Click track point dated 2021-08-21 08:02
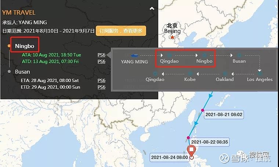The width and height of the screenshot is (279, 167). click(203, 110)
